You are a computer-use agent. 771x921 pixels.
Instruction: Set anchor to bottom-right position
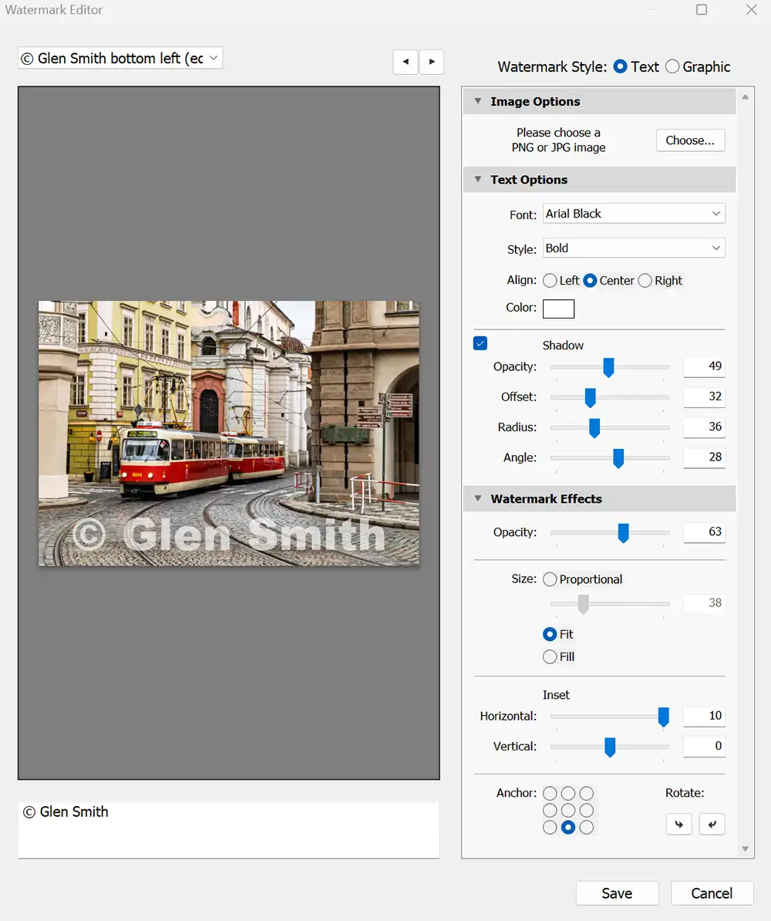(x=586, y=827)
